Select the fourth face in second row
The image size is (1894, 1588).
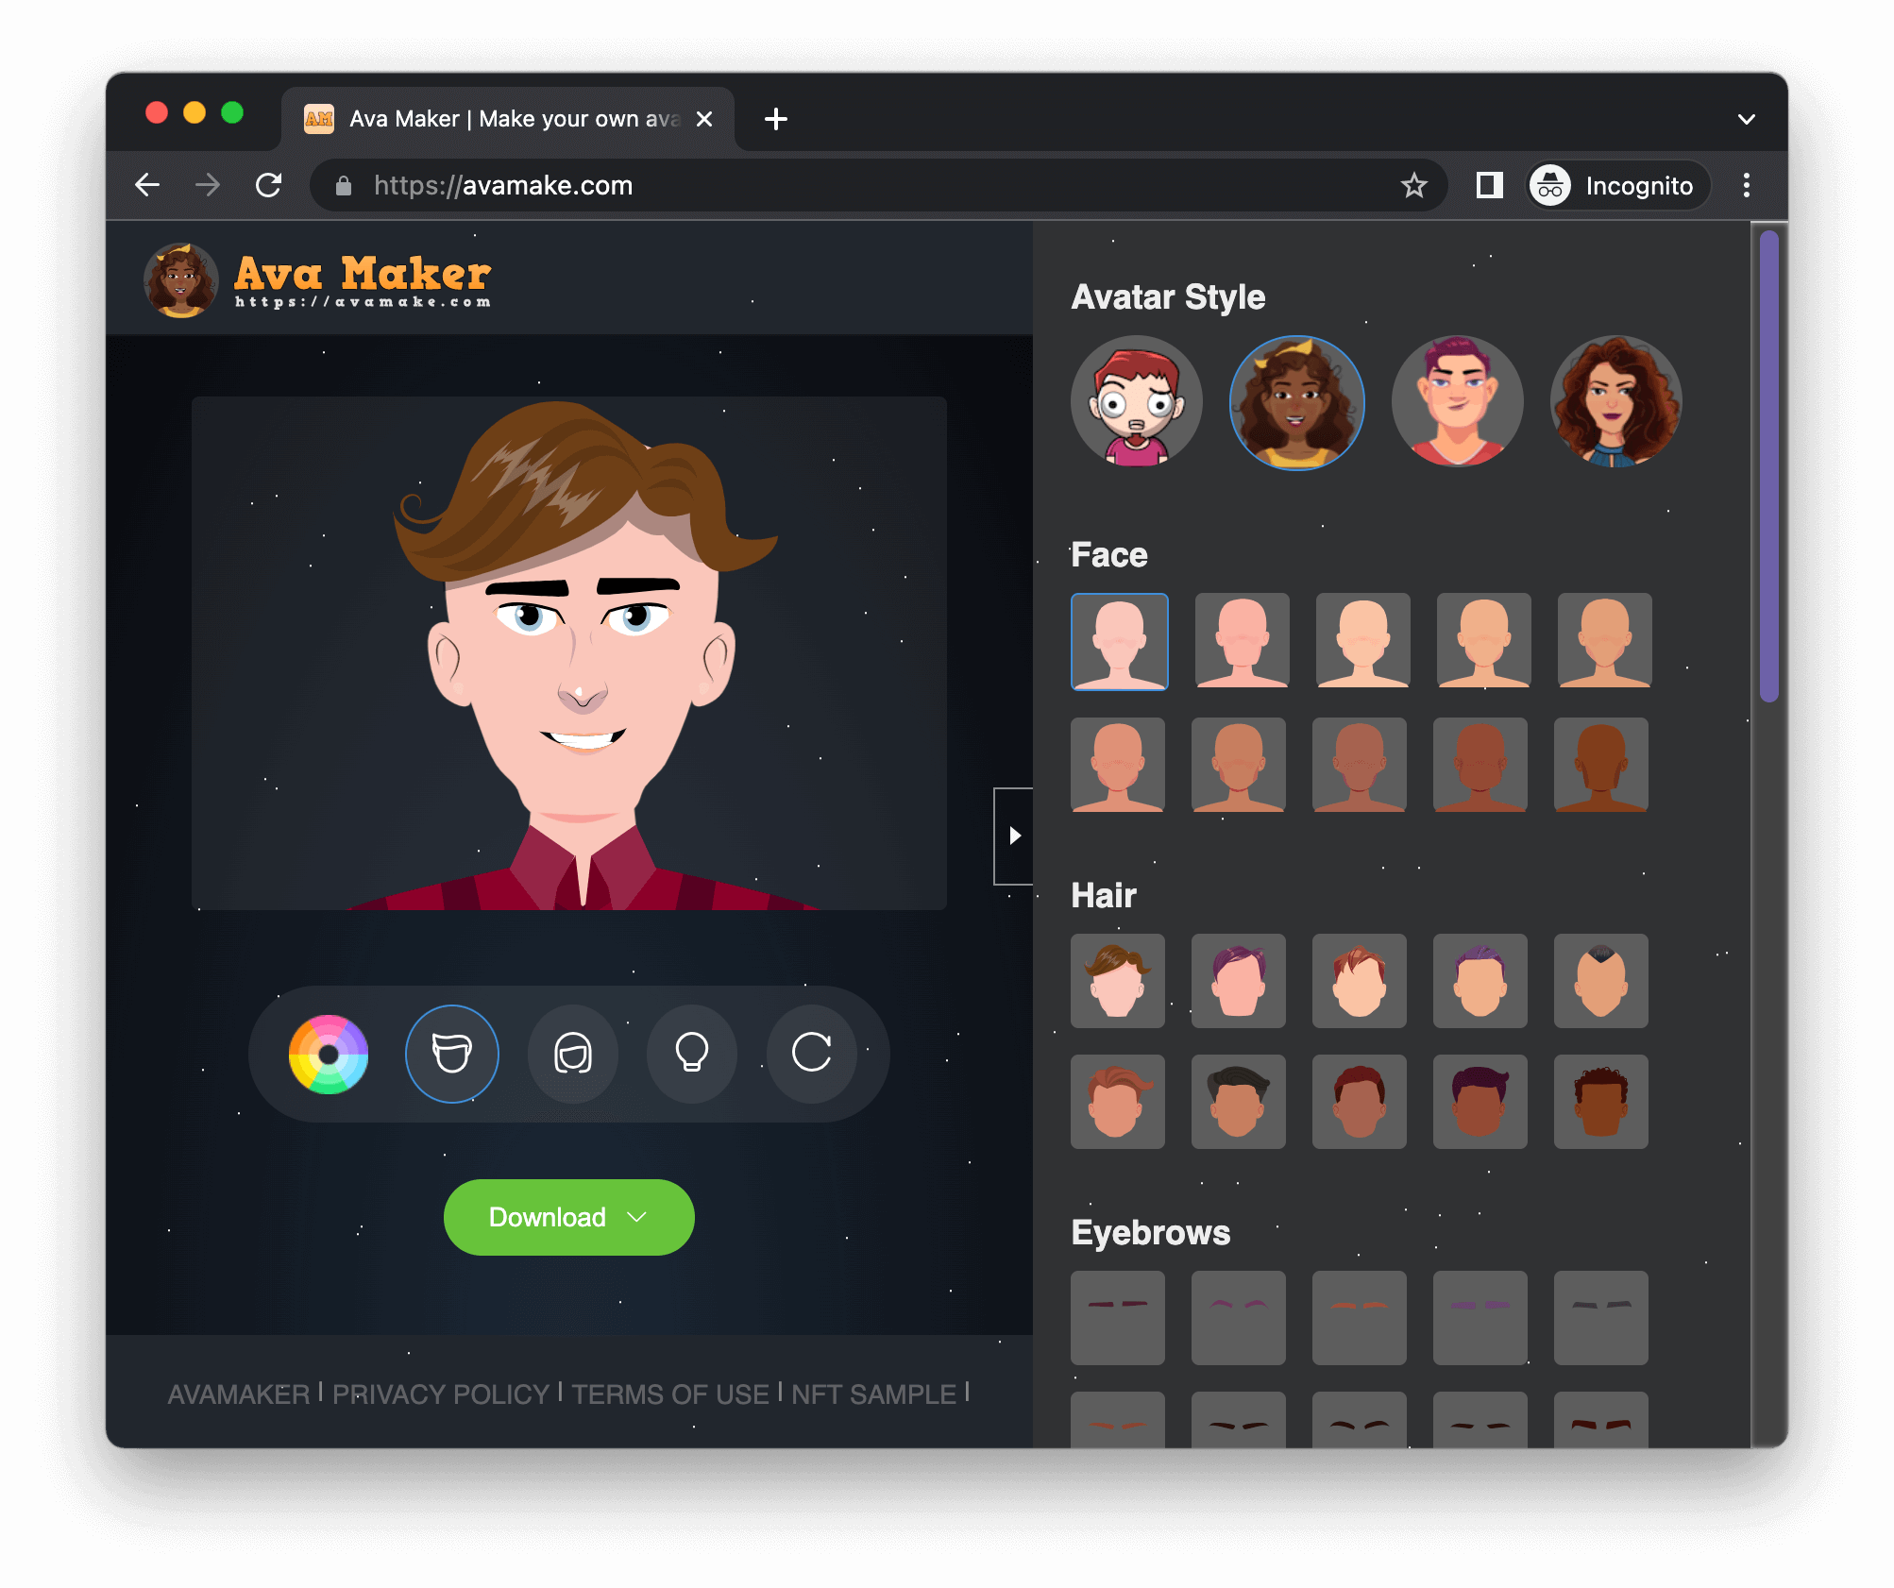(1480, 765)
